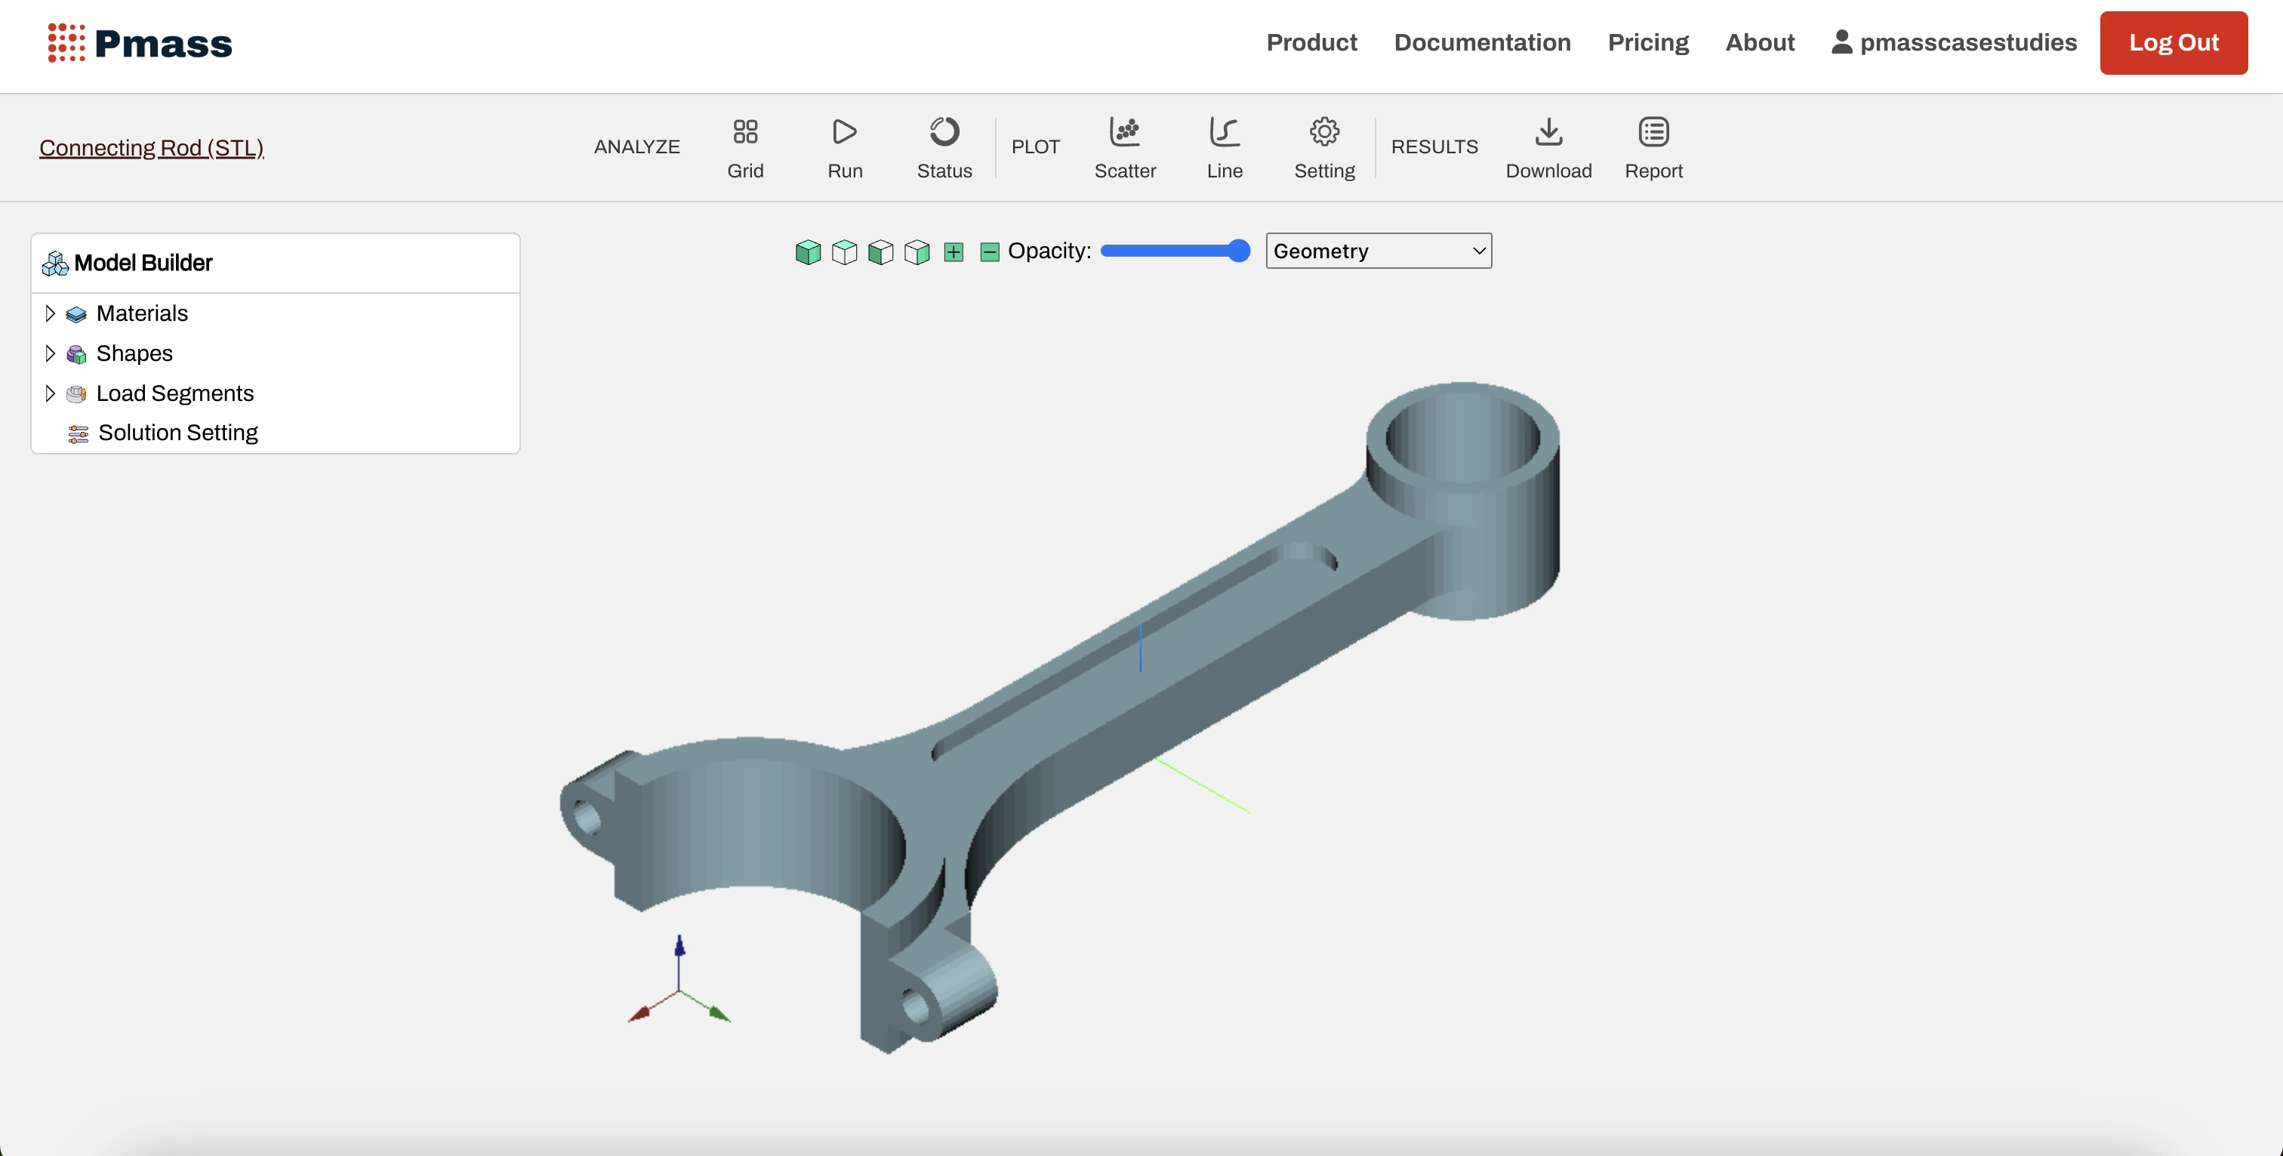Go to Documentation page
The image size is (2283, 1156).
point(1482,42)
